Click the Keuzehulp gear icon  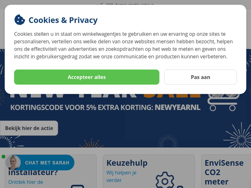(x=165, y=180)
